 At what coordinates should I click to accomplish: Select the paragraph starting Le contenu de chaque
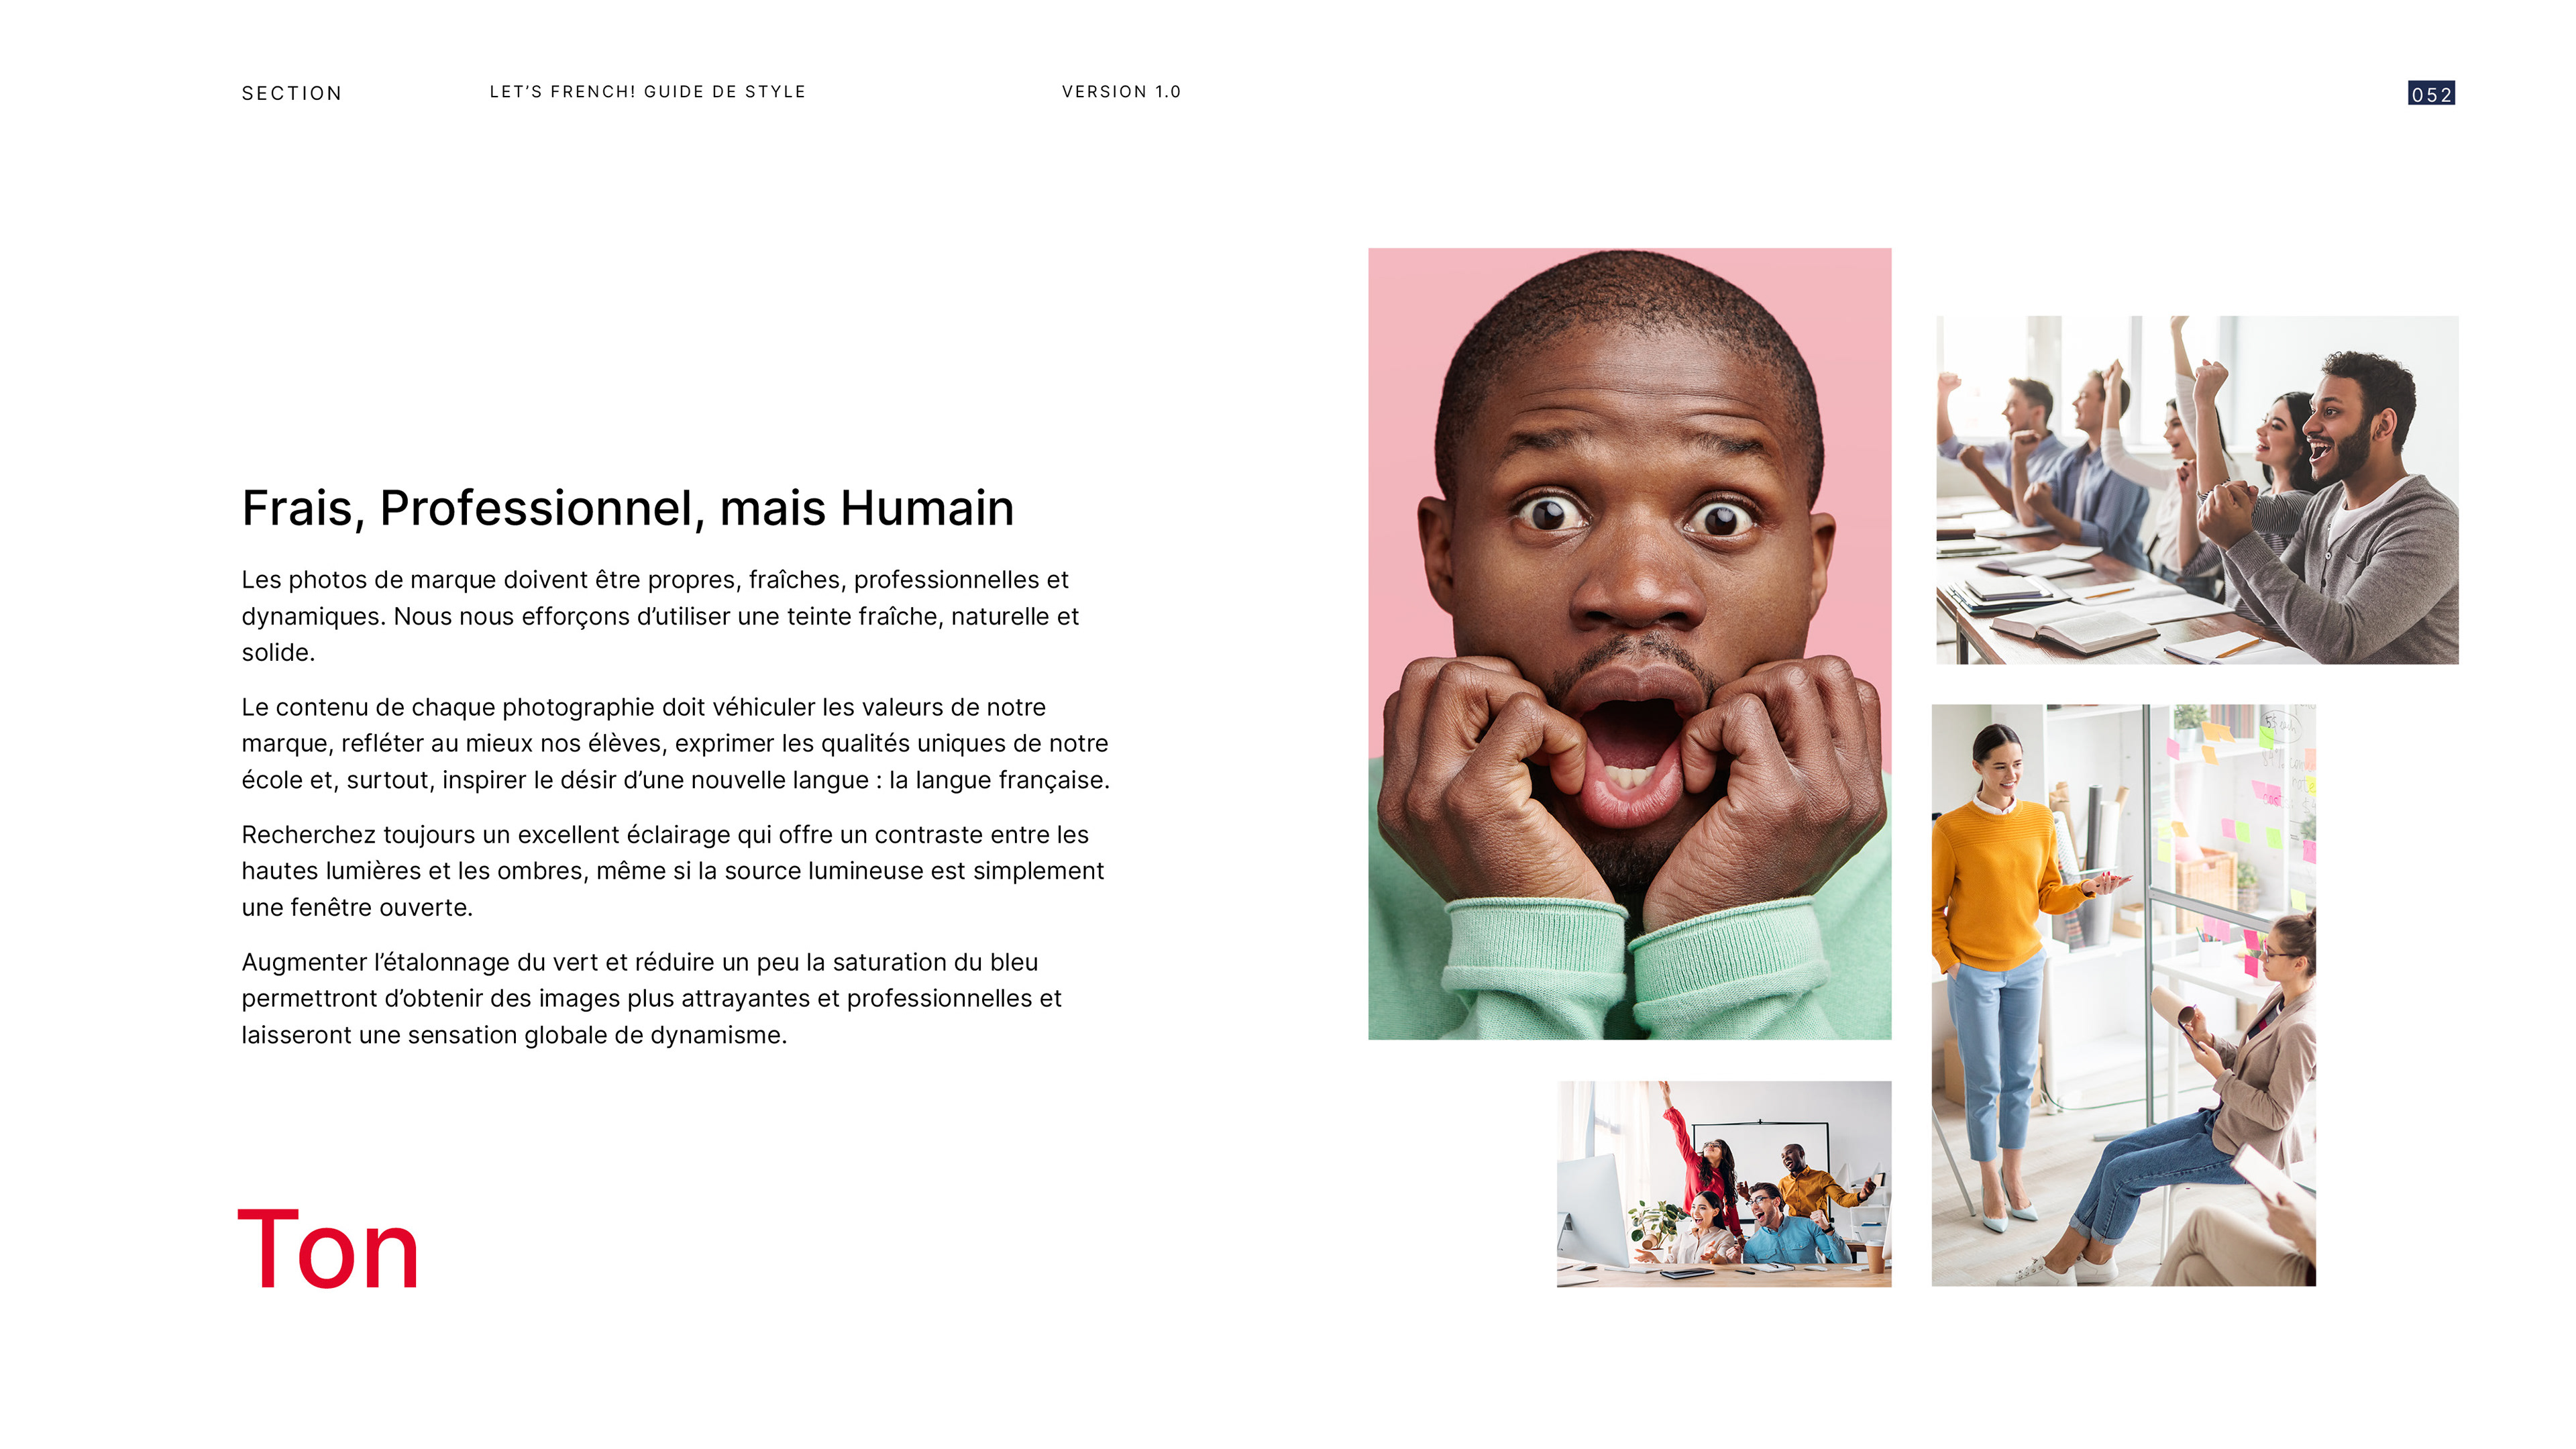[675, 743]
